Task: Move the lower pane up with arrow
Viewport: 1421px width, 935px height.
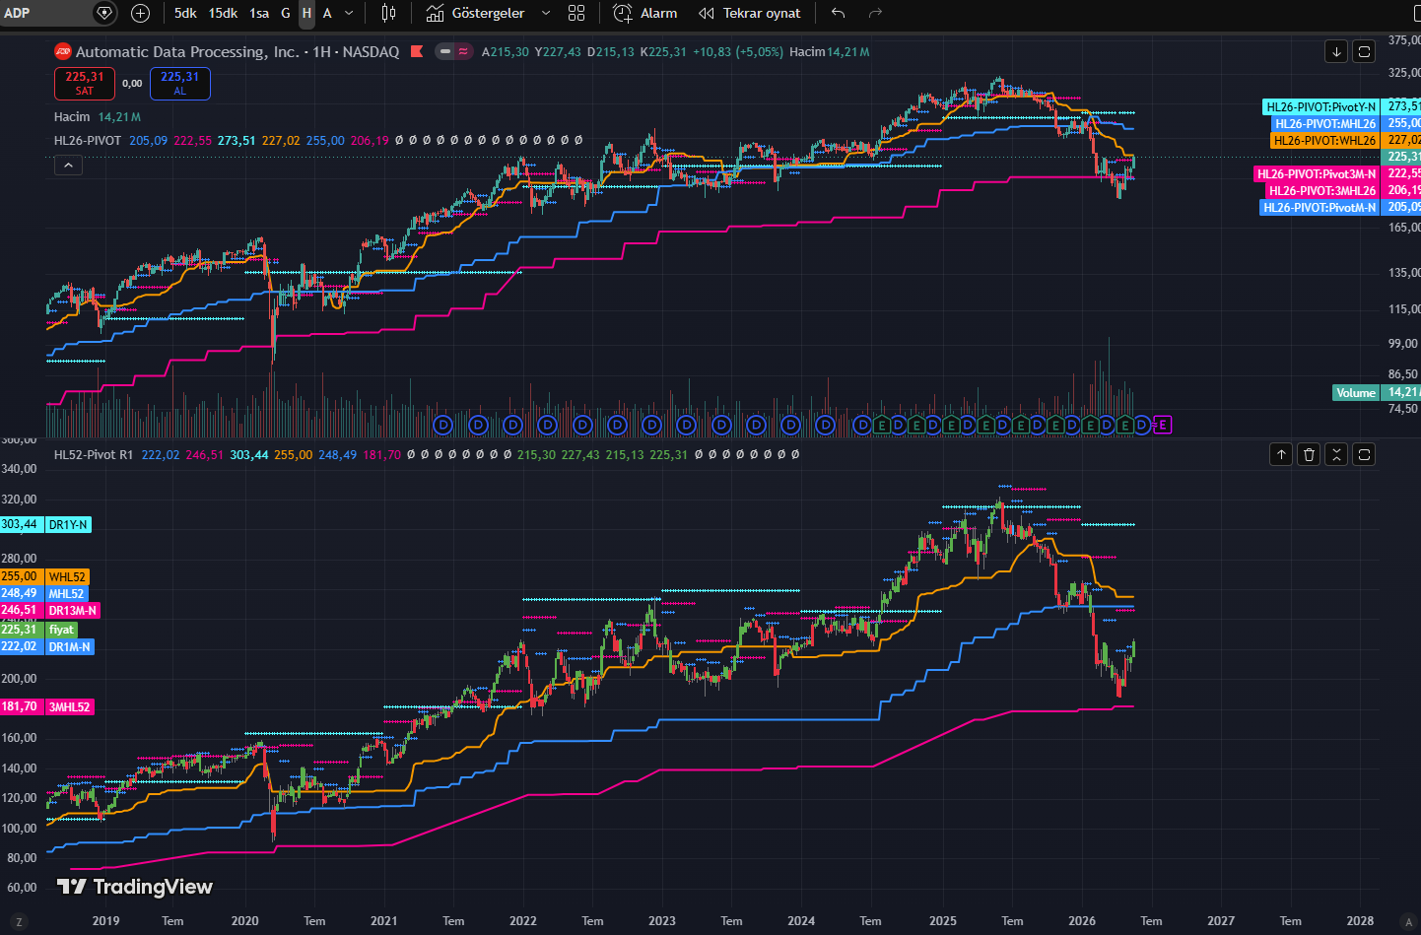Action: (1281, 454)
